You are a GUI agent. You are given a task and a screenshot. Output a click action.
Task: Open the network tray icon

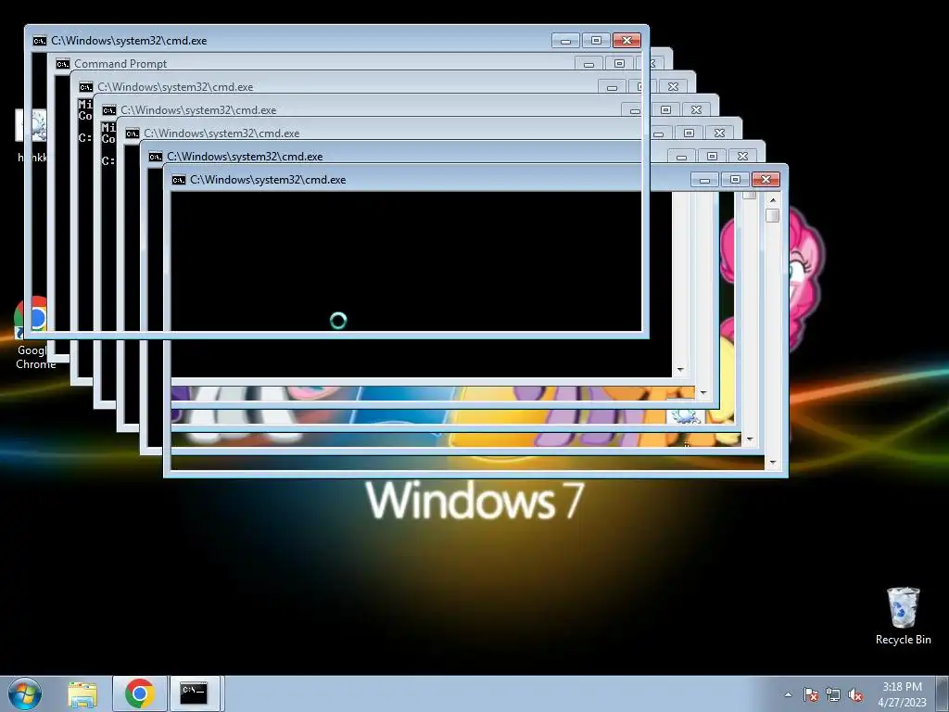point(833,694)
